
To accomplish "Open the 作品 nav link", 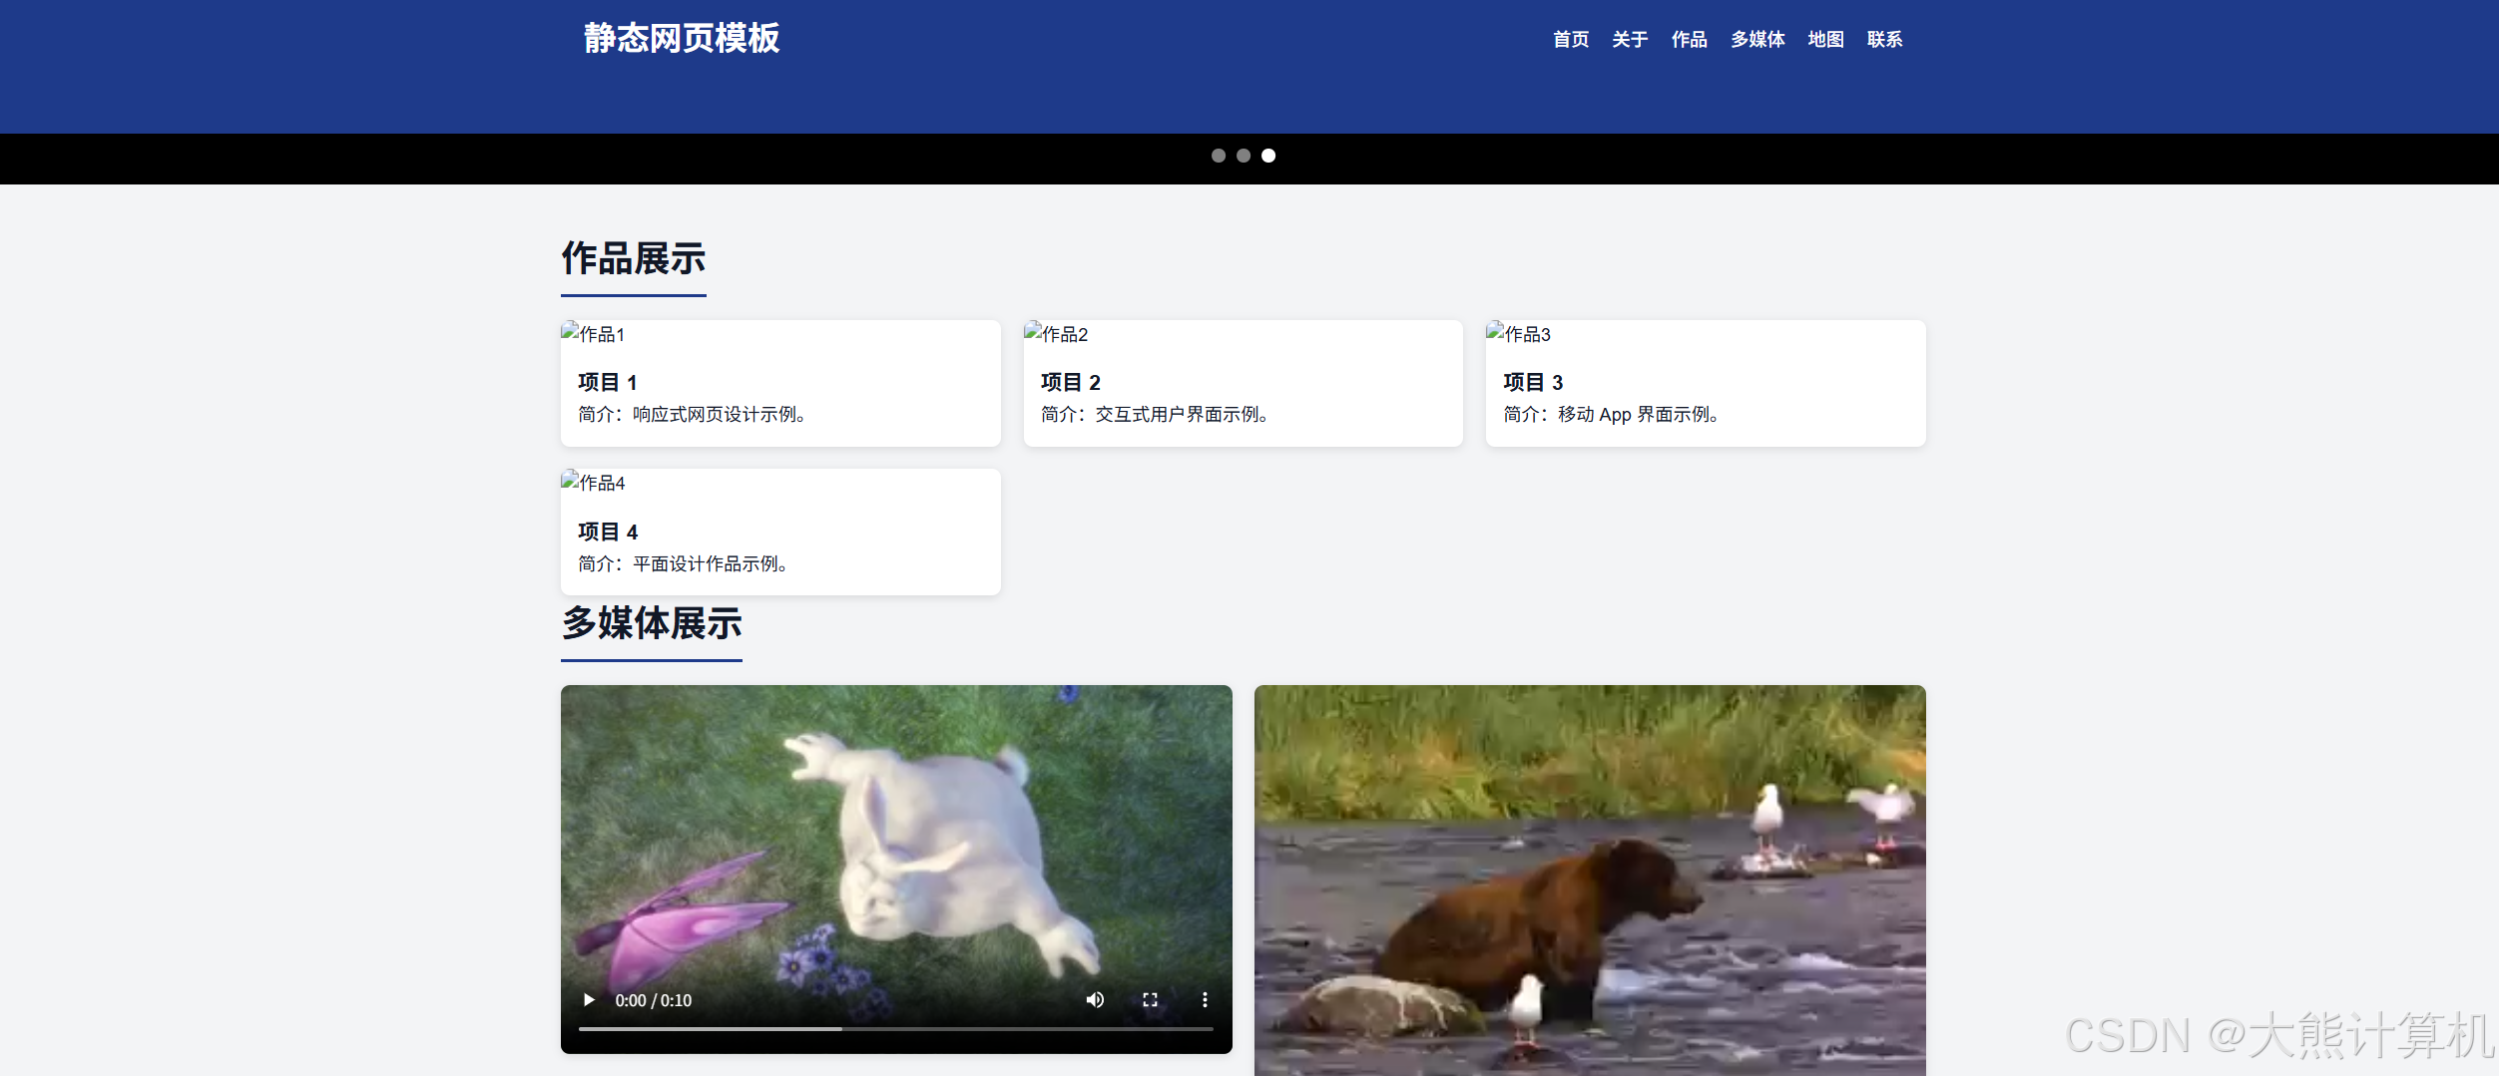I will tap(1690, 40).
